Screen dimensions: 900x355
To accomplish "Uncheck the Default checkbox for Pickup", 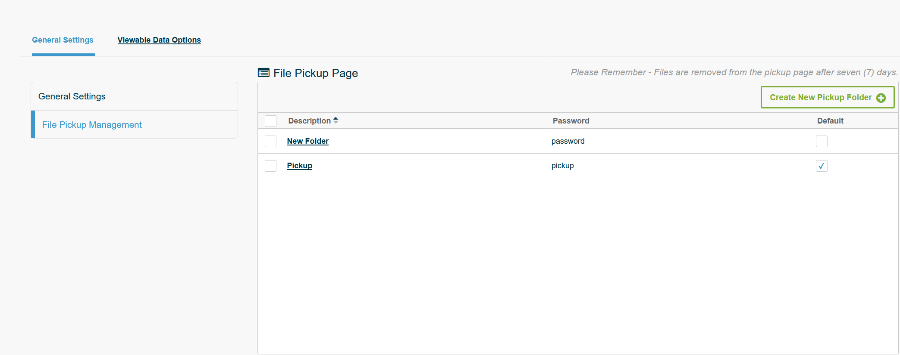I will coord(821,166).
